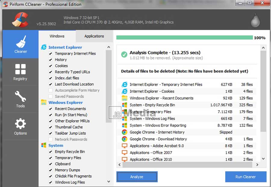Uncheck Temporary Internet Files checkbox

(x=51, y=54)
